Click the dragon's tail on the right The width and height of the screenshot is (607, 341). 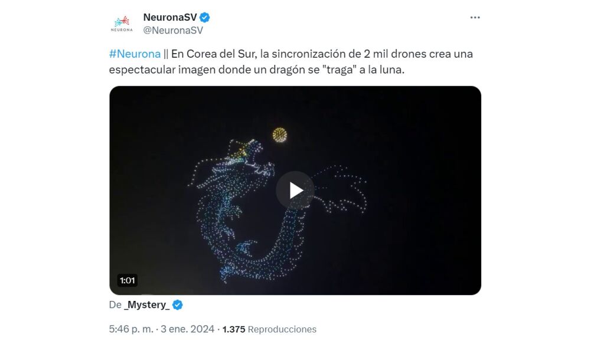pyautogui.click(x=341, y=189)
